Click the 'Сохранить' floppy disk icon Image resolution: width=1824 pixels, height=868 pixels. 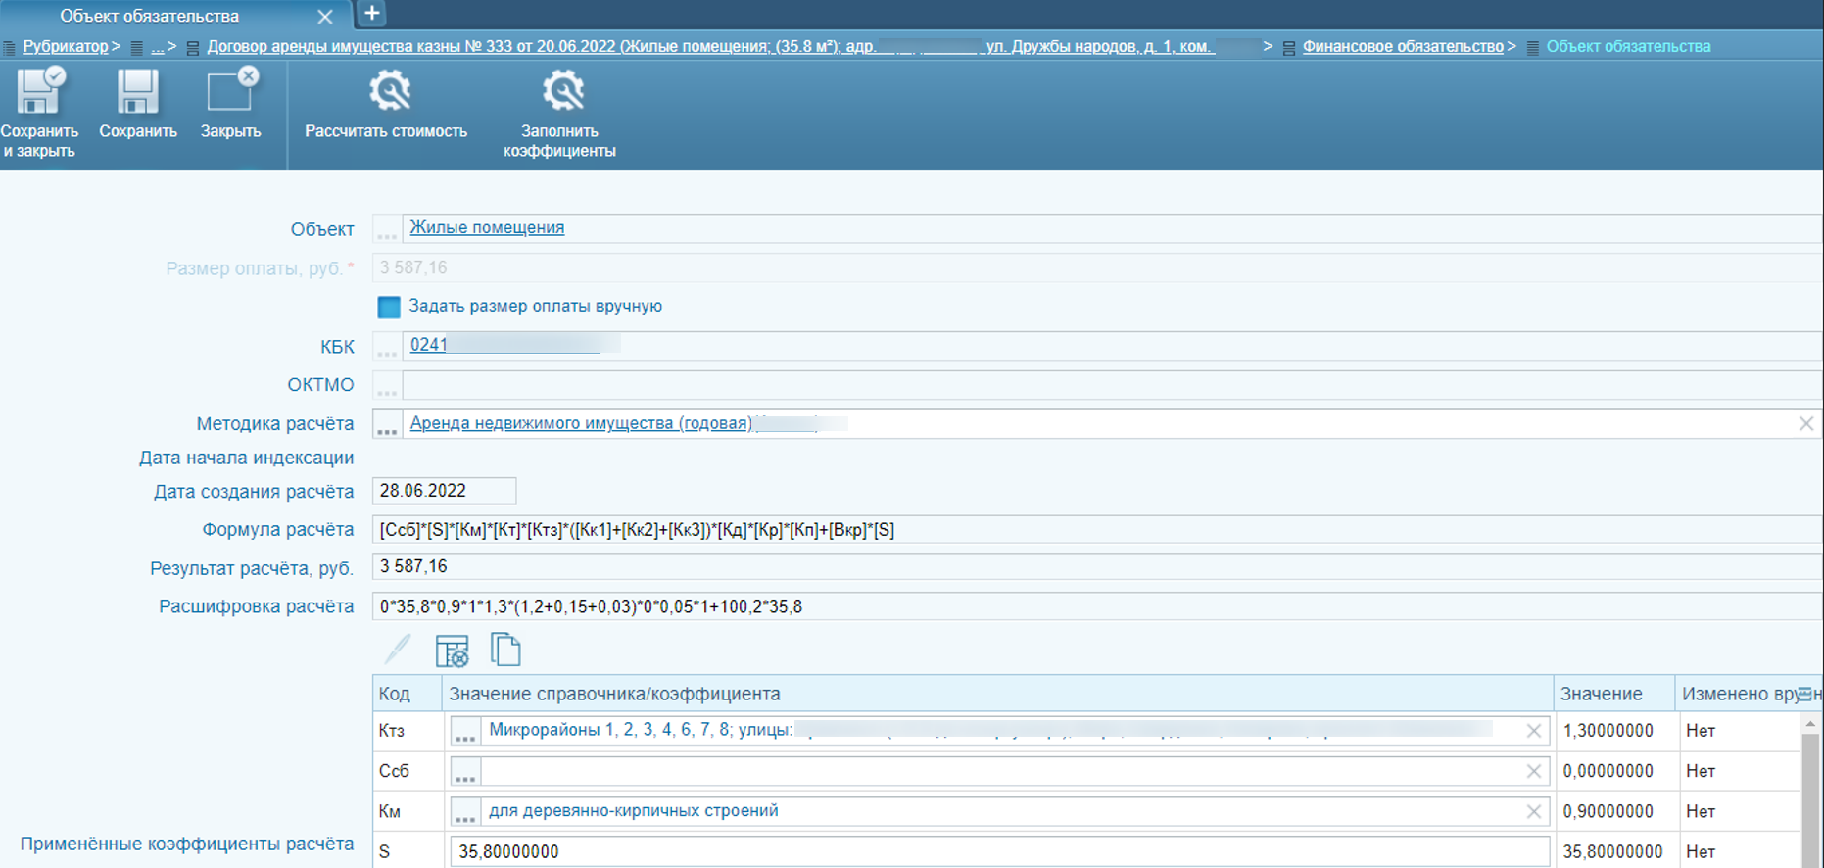137,93
